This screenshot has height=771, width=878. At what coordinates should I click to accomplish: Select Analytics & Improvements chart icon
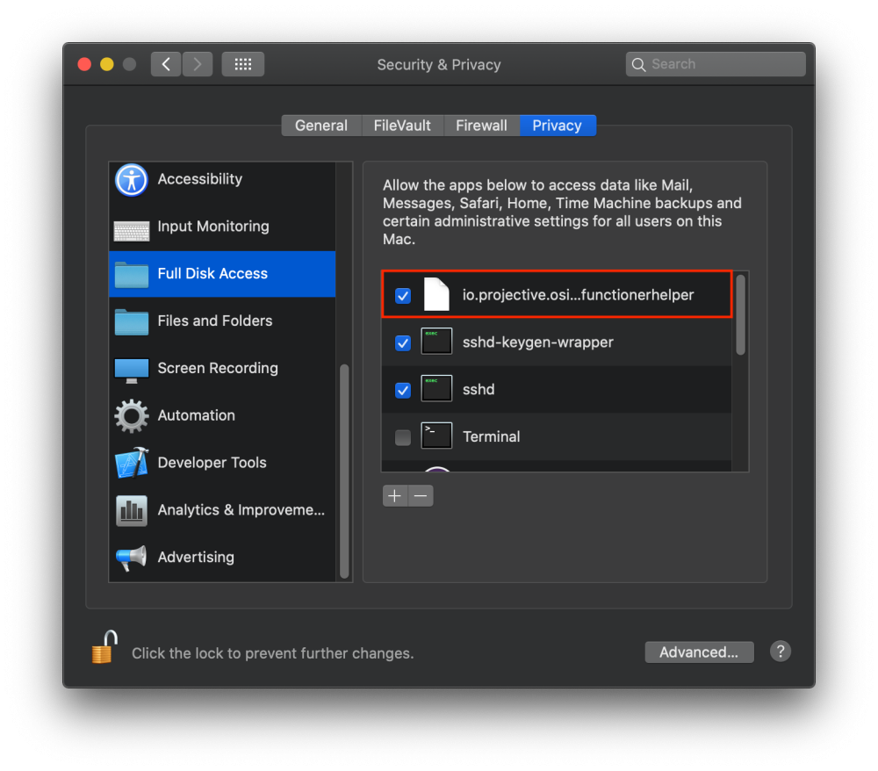pyautogui.click(x=132, y=510)
